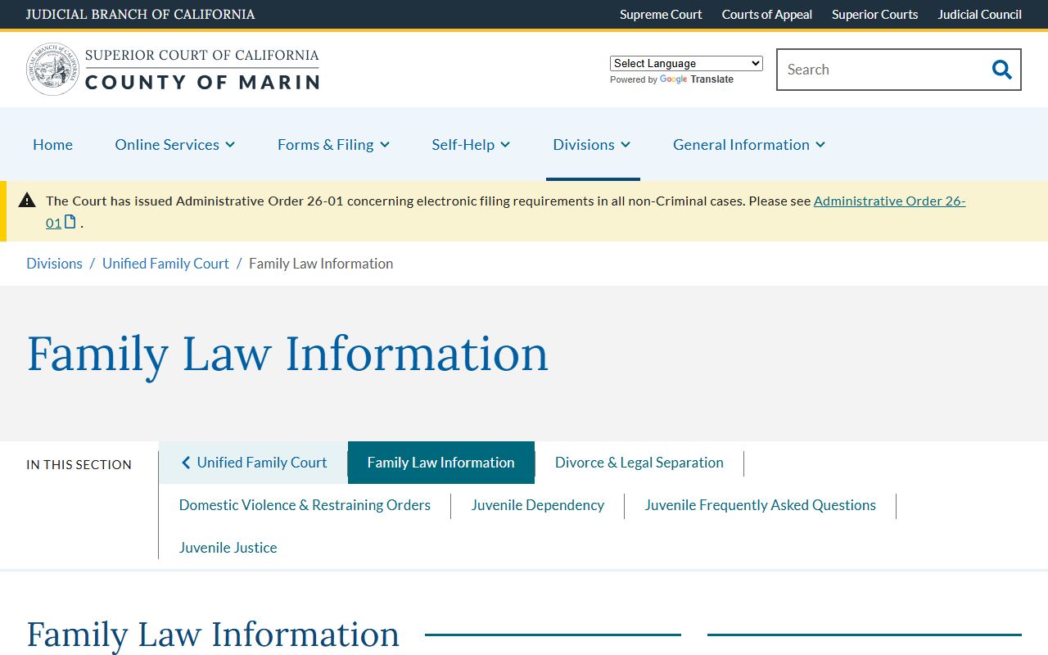The width and height of the screenshot is (1048, 655).
Task: Expand the General Information menu
Action: 749,144
